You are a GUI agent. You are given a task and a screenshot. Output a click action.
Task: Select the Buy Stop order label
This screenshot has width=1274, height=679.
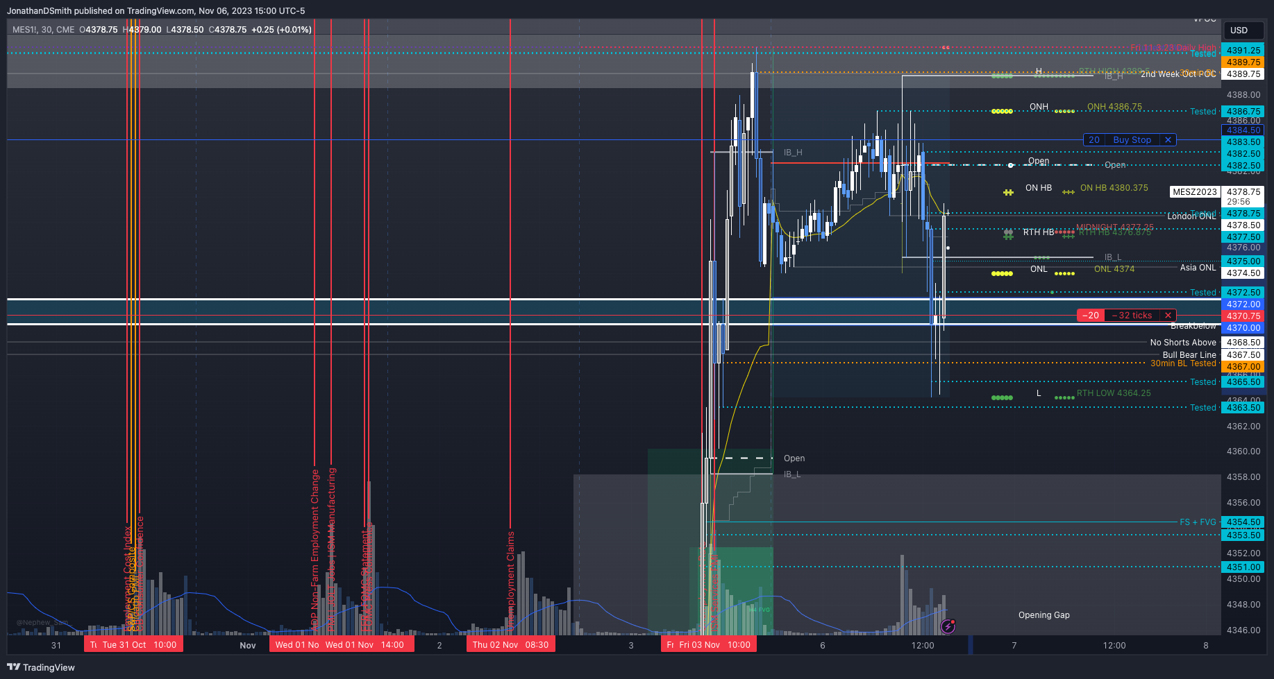tap(1132, 140)
